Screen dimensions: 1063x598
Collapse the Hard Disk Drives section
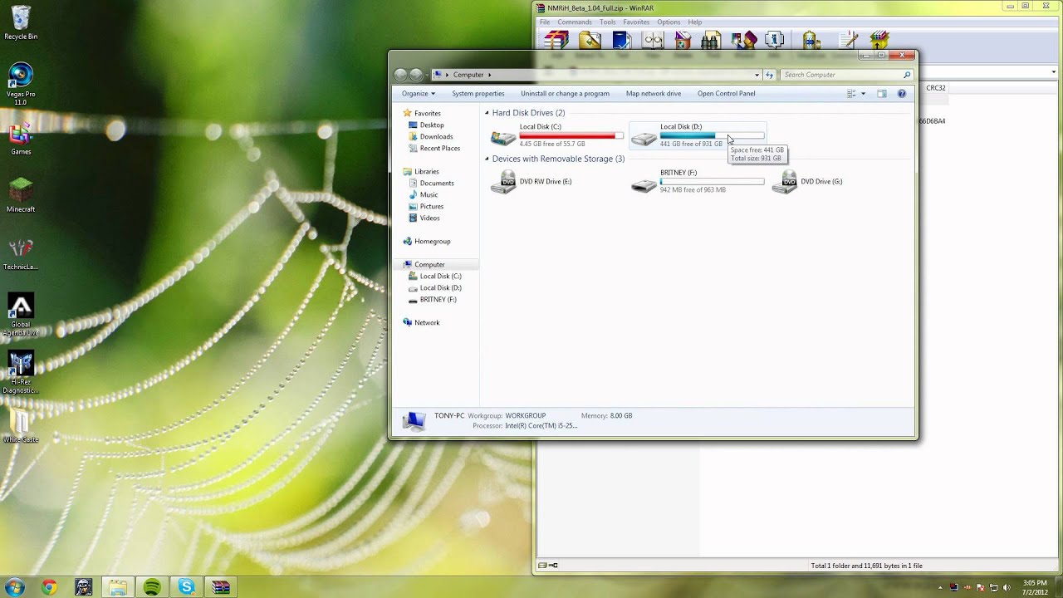coord(486,112)
